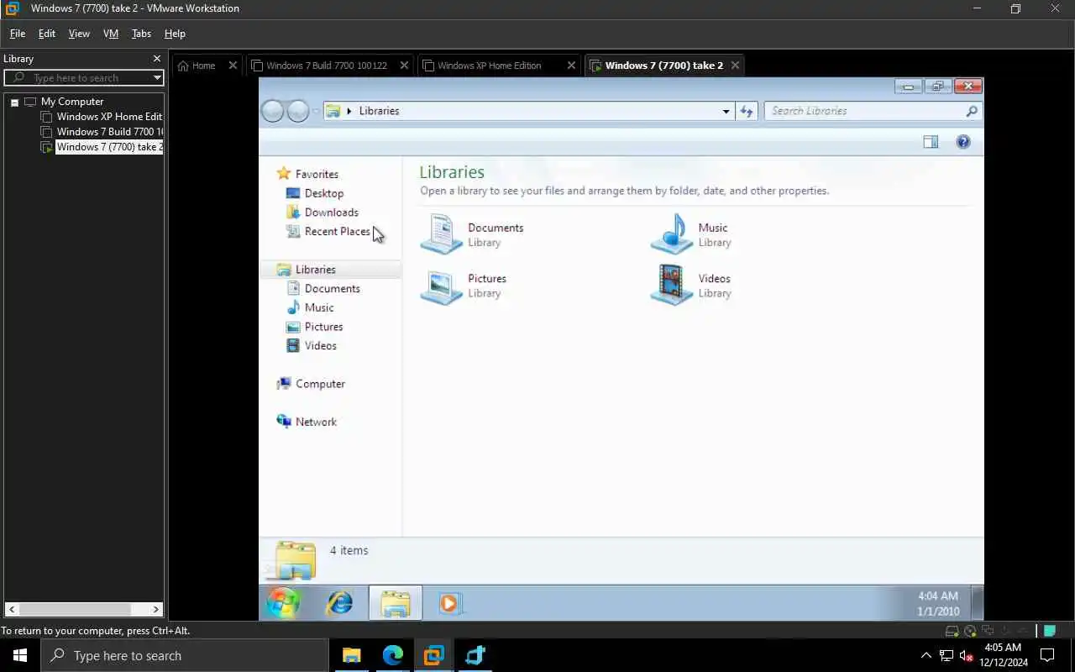The height and width of the screenshot is (672, 1075).
Task: Open Microsoft Edge on host taskbar
Action: pos(393,655)
